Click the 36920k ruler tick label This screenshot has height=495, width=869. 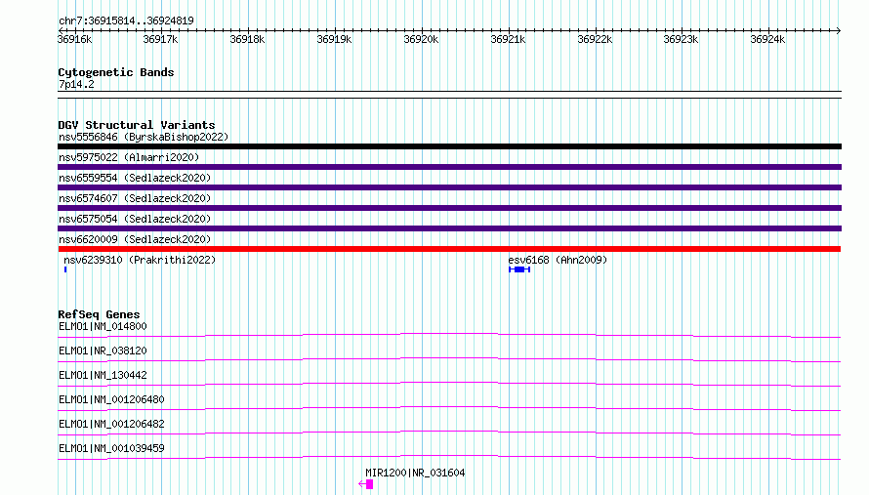pos(421,39)
